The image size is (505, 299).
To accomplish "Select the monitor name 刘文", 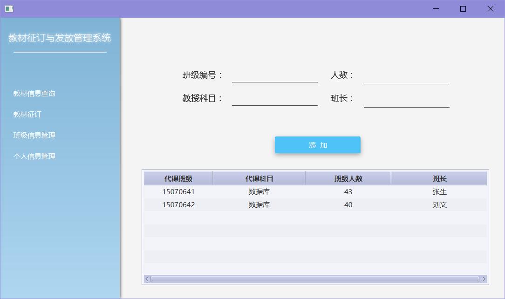I will pos(439,205).
